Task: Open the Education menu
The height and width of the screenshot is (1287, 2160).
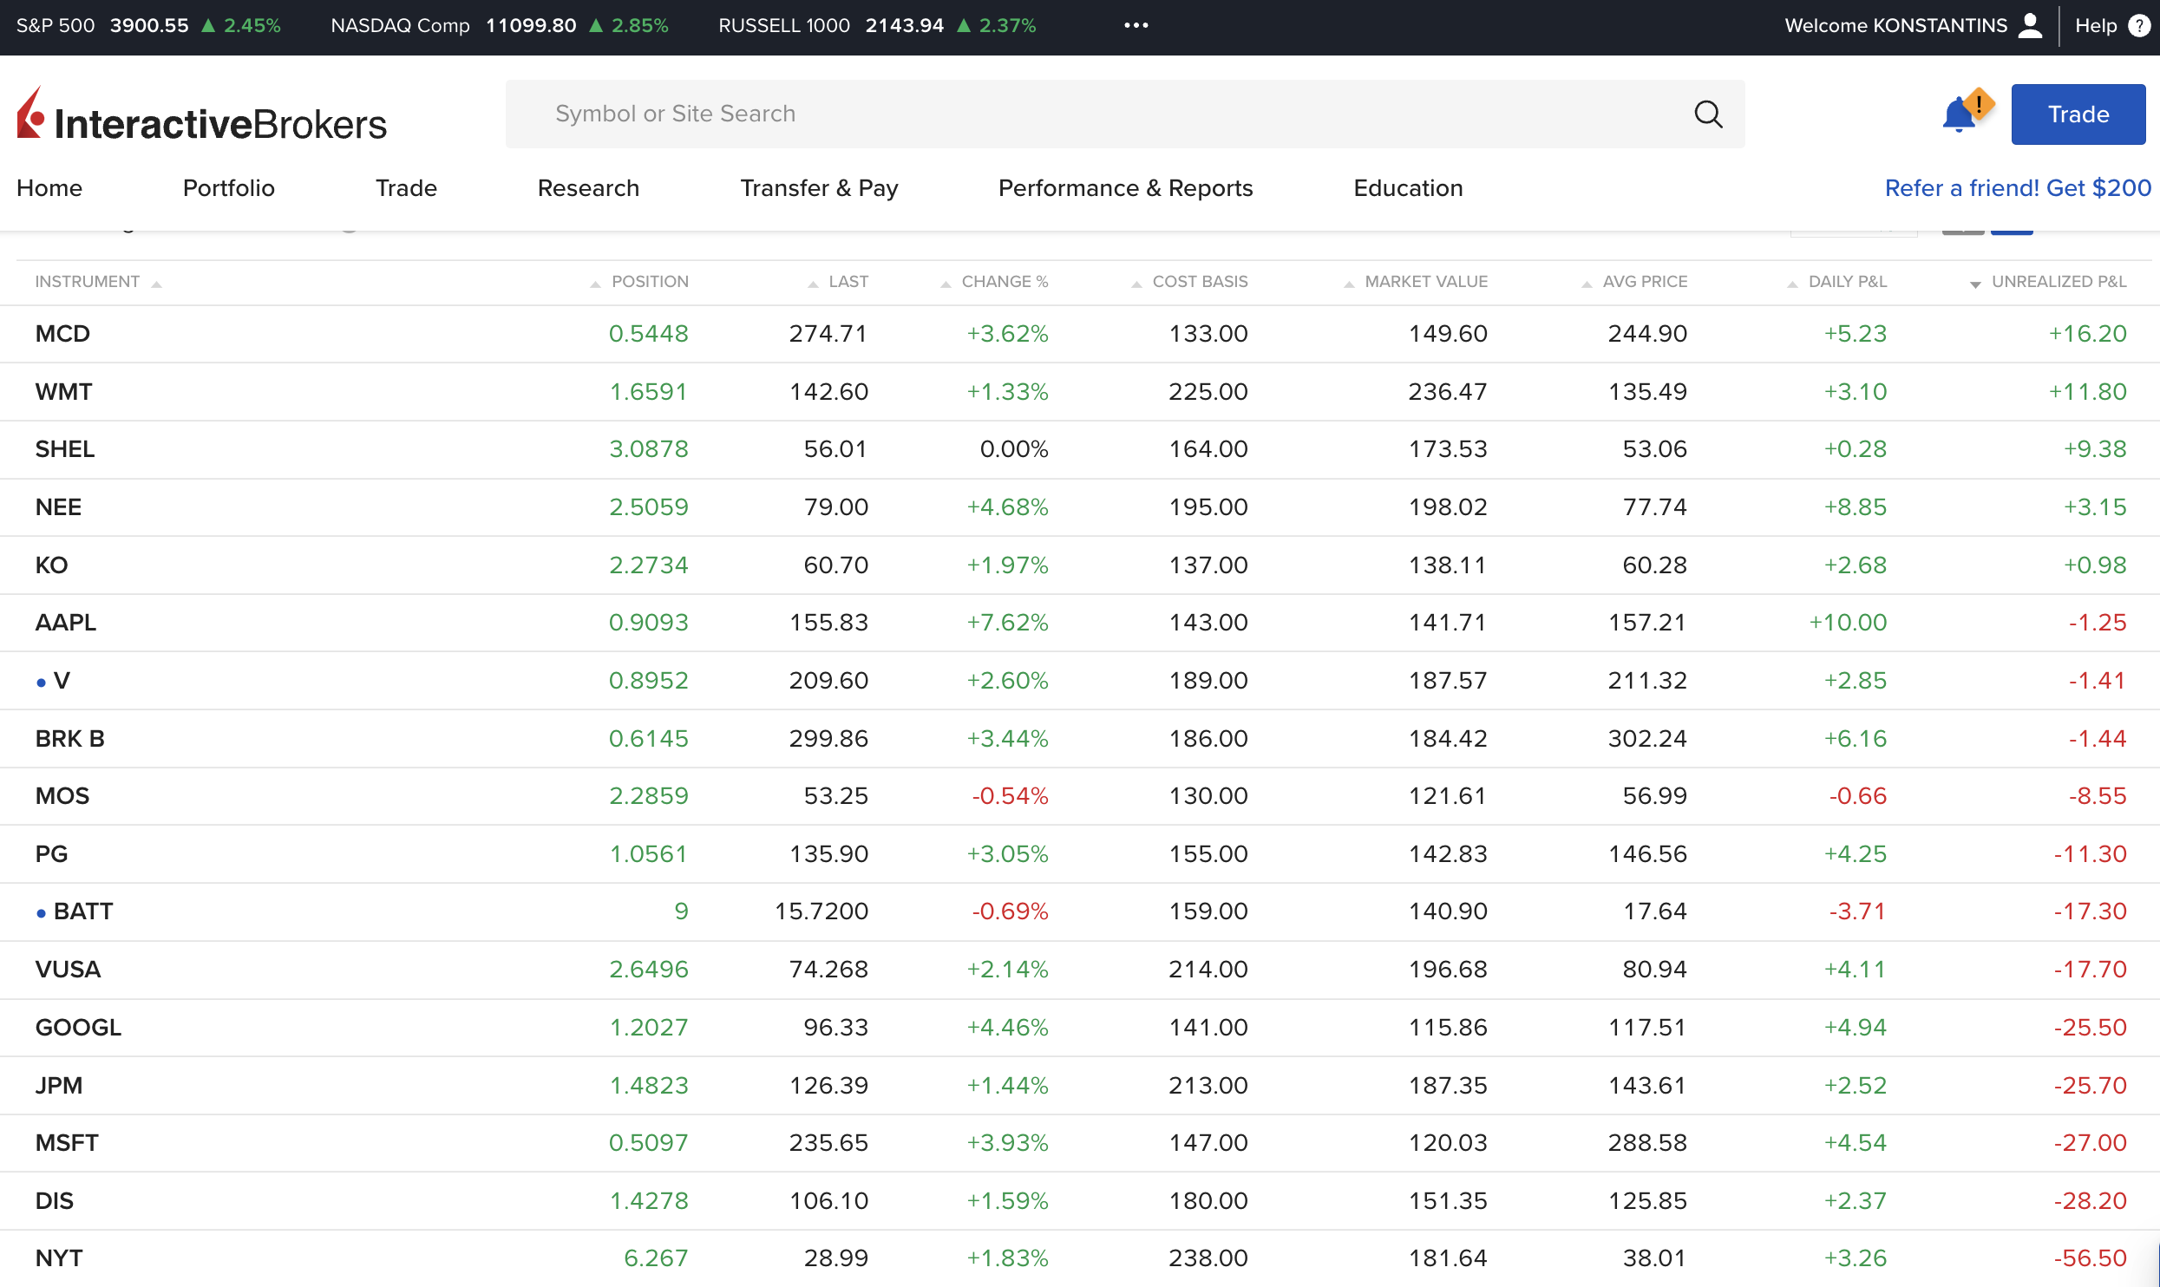Action: point(1408,188)
